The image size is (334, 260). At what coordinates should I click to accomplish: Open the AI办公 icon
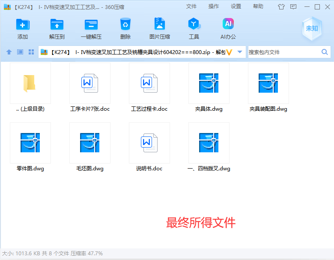pos(228,24)
